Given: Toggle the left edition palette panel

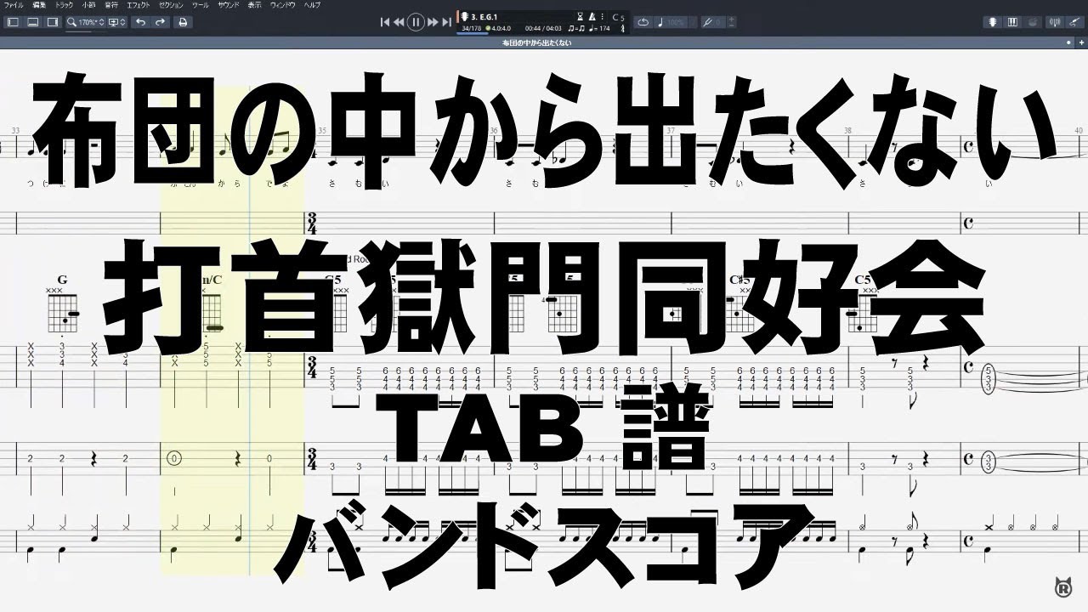Looking at the screenshot, I should (x=13, y=22).
